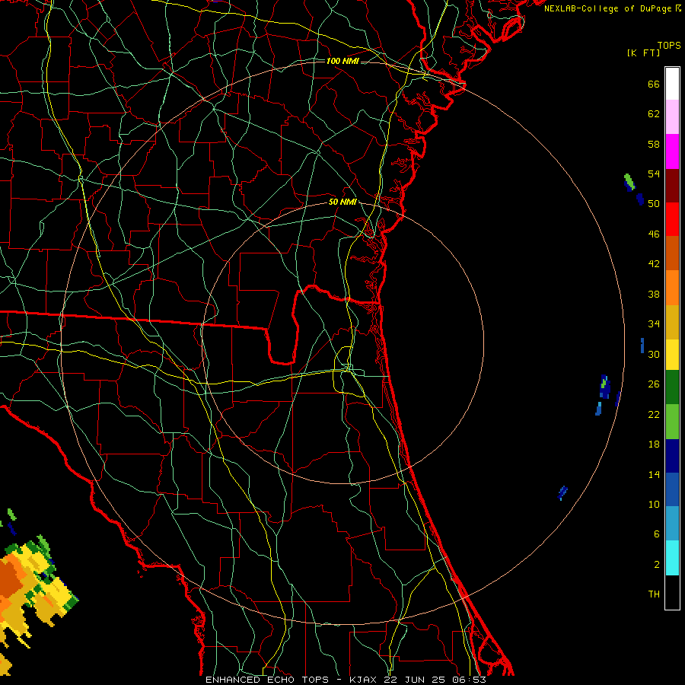This screenshot has width=685, height=685.
Task: Click the "54" legend value
Action: [x=654, y=174]
